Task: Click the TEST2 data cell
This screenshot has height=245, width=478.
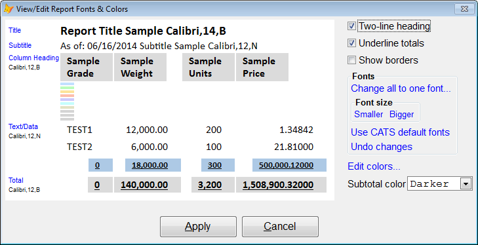Action: tap(79, 147)
